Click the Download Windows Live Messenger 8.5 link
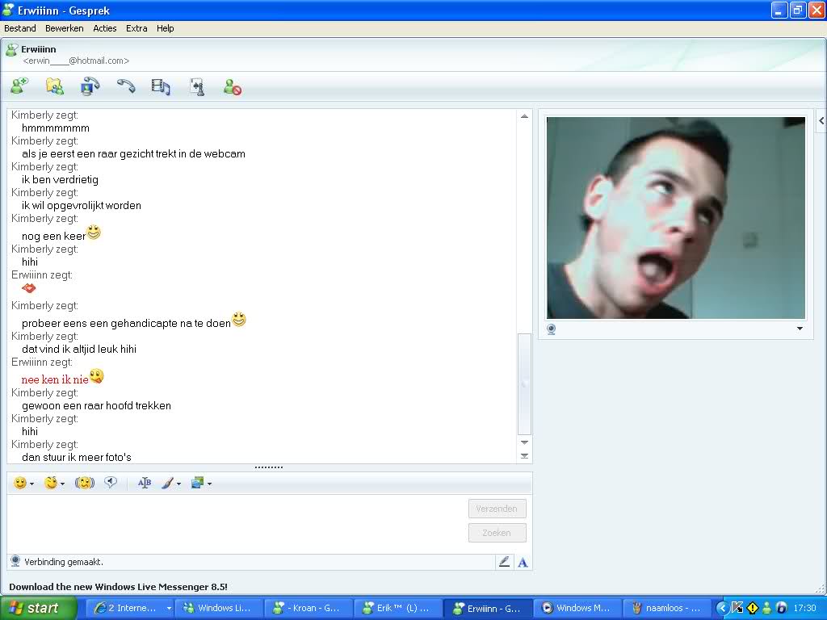This screenshot has height=620, width=827. [x=118, y=587]
